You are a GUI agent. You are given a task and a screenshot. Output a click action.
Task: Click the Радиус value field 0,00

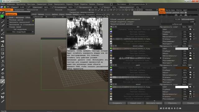point(22,7)
